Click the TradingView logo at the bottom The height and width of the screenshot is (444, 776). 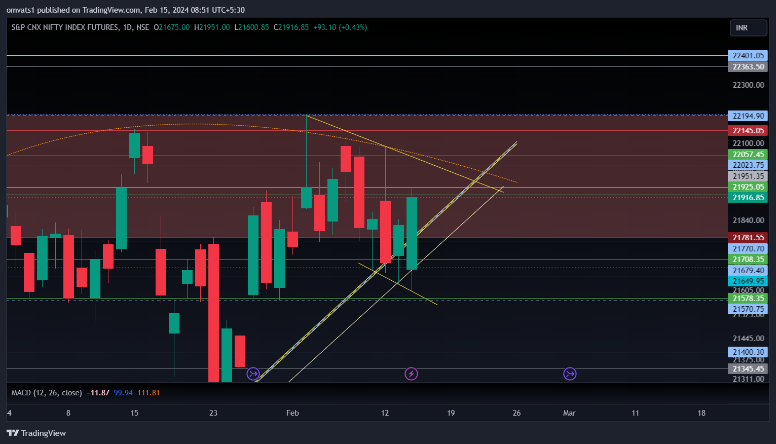point(36,433)
